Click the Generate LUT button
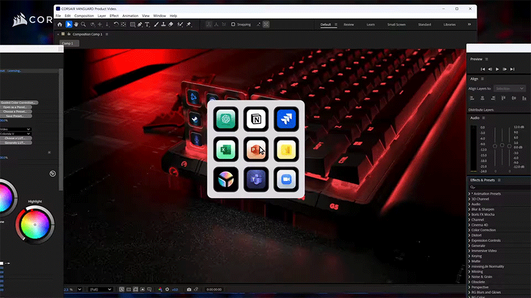The height and width of the screenshot is (298, 531). tap(16, 143)
